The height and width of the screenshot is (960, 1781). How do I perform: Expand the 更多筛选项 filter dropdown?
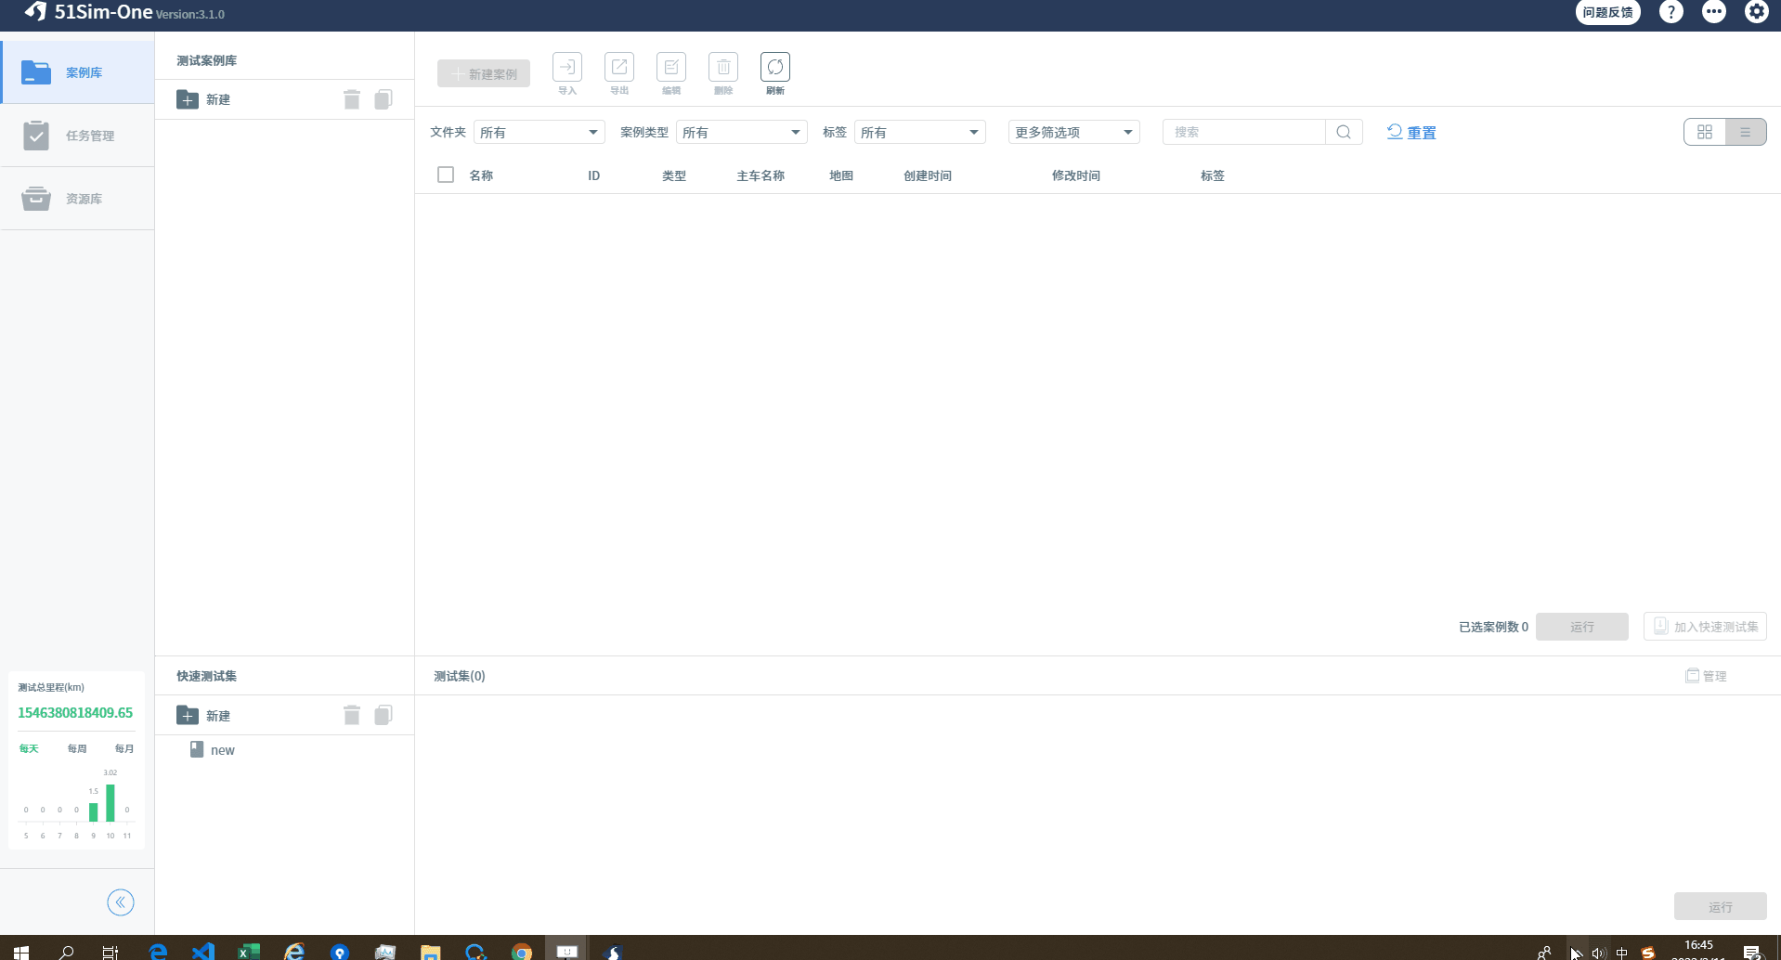(1073, 132)
